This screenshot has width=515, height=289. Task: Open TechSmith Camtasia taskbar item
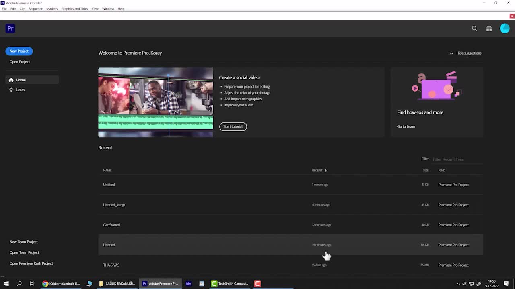pyautogui.click(x=230, y=283)
